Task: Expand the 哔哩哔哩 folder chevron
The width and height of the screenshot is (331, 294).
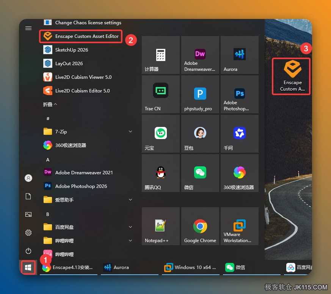Action: coord(130,241)
